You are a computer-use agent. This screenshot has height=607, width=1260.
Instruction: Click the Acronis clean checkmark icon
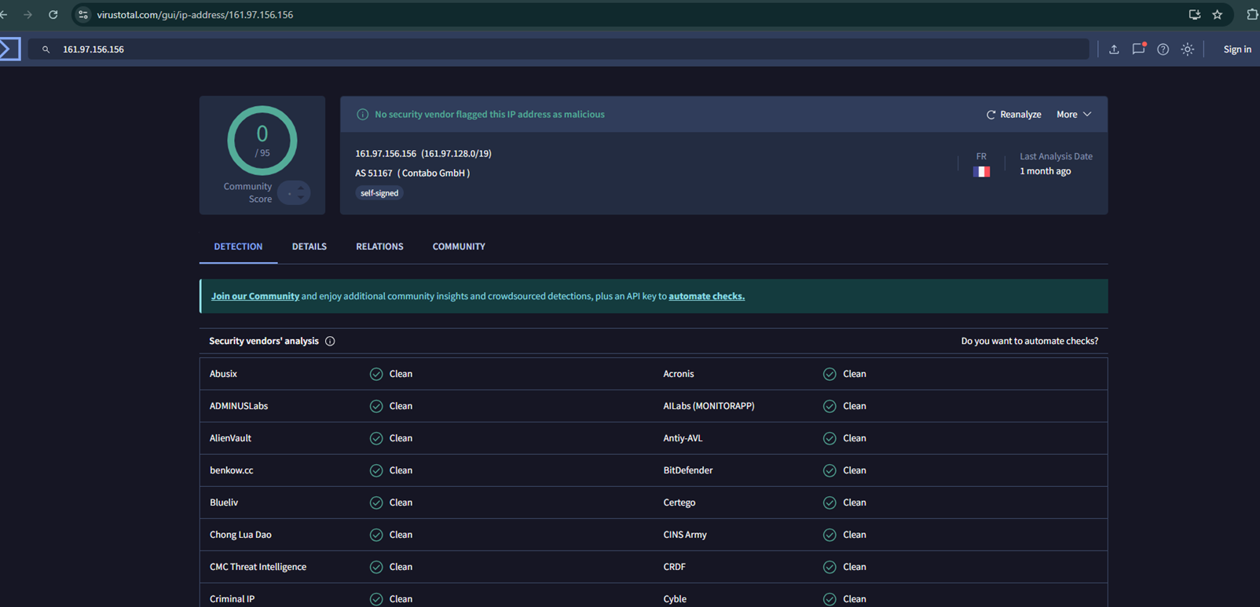[x=830, y=374]
